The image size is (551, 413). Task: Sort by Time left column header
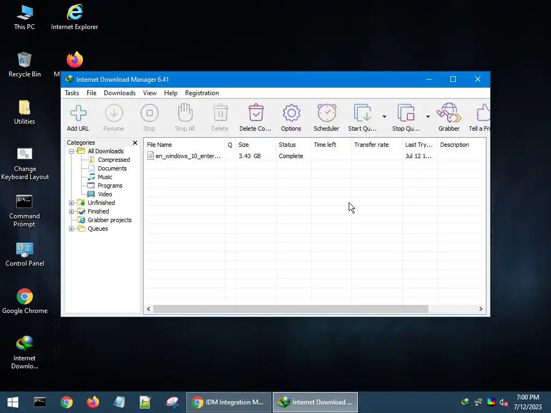pos(331,145)
